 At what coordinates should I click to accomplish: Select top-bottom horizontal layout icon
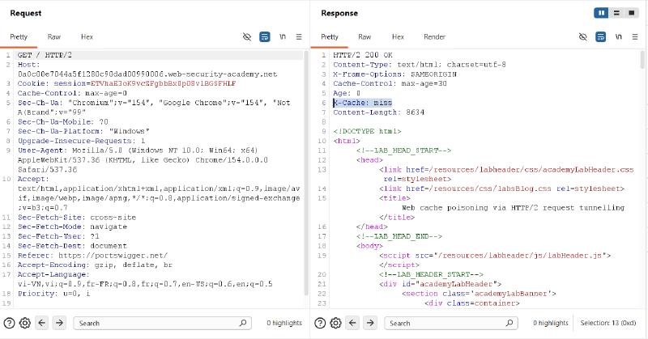point(616,13)
